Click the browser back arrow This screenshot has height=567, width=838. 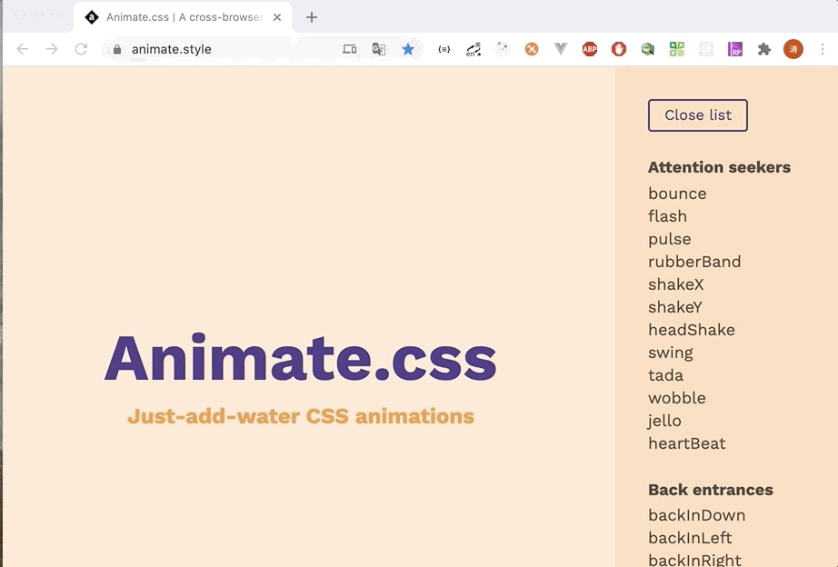tap(23, 49)
